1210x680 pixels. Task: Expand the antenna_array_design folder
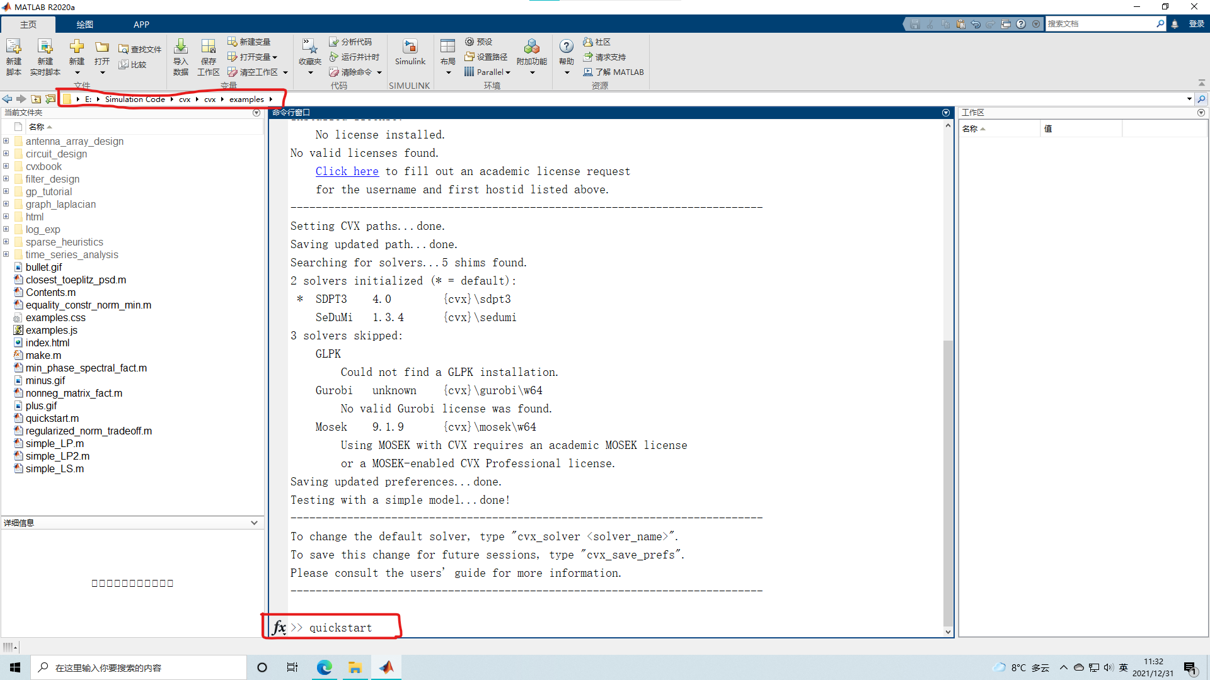pos(6,141)
